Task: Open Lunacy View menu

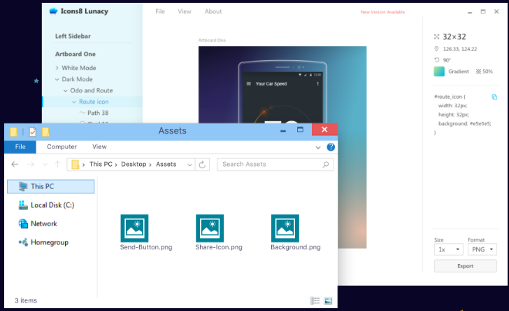Action: coord(185,11)
